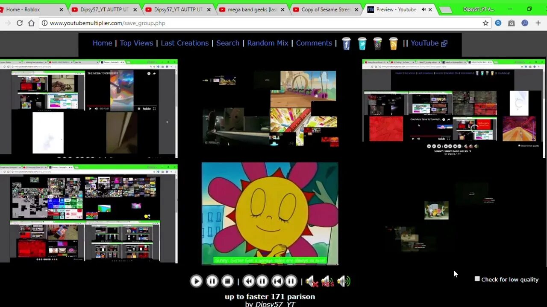The width and height of the screenshot is (547, 307).
Task: Mute the Preview tab audio icon
Action: [x=423, y=9]
